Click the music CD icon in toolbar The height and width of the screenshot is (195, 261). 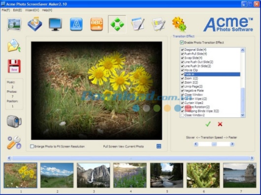(x=35, y=24)
